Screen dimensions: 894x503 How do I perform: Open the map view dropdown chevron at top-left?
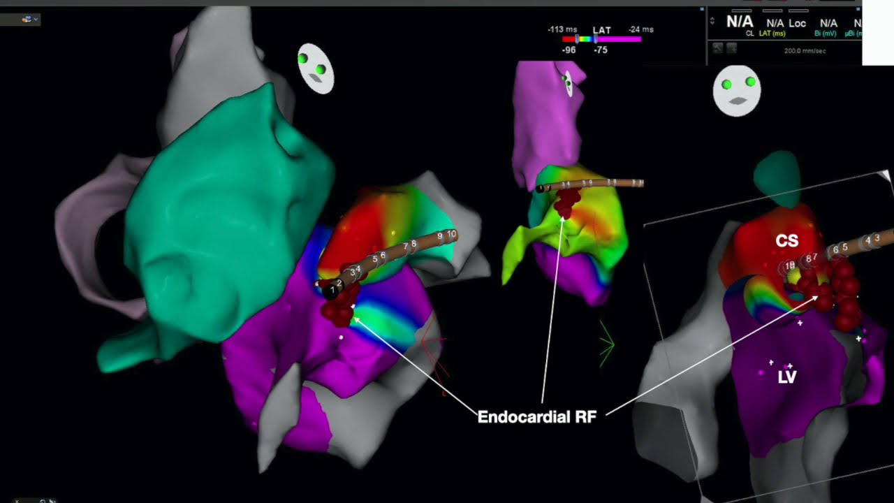(x=36, y=20)
